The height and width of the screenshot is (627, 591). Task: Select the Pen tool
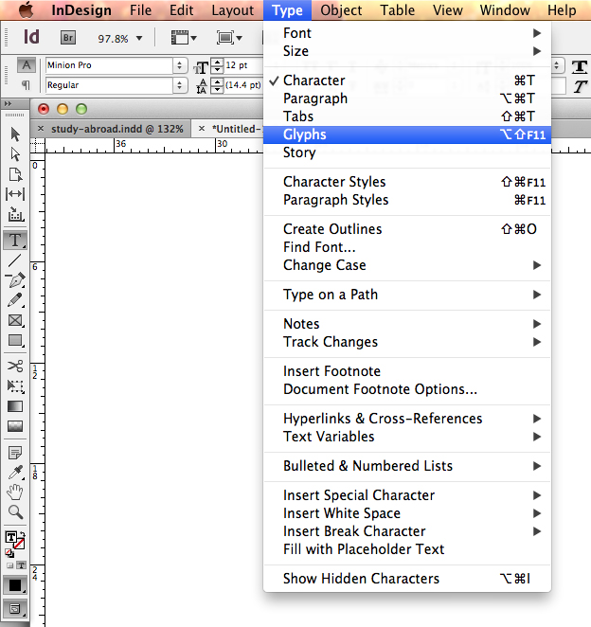tap(15, 280)
